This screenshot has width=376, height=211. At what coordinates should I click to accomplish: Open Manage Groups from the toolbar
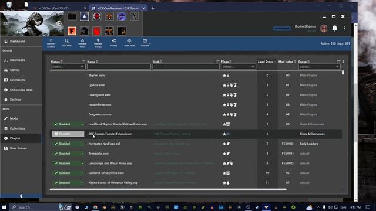click(x=98, y=43)
